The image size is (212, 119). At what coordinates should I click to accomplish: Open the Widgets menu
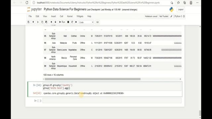click(80, 16)
